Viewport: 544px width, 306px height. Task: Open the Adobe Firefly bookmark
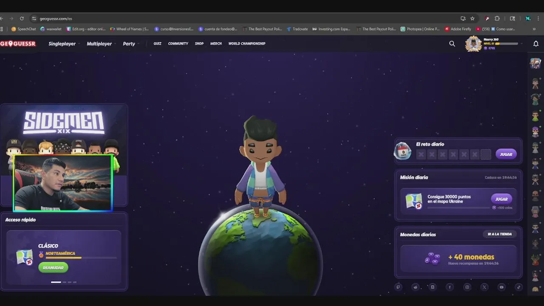point(458,29)
